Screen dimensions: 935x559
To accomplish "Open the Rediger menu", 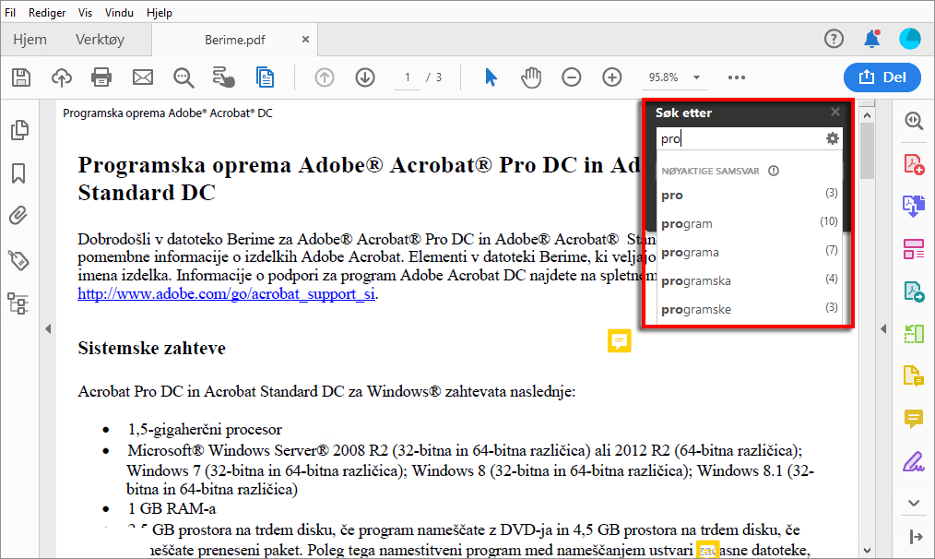I will click(47, 13).
